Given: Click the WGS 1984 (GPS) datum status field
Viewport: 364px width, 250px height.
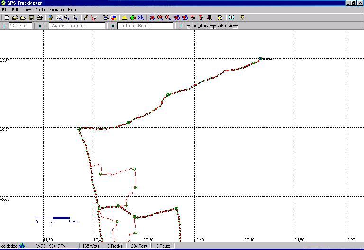Looking at the screenshot, I should click(x=52, y=246).
